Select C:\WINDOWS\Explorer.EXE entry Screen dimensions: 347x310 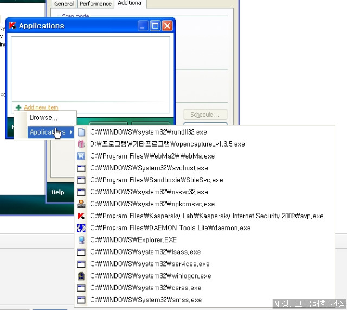coord(204,240)
